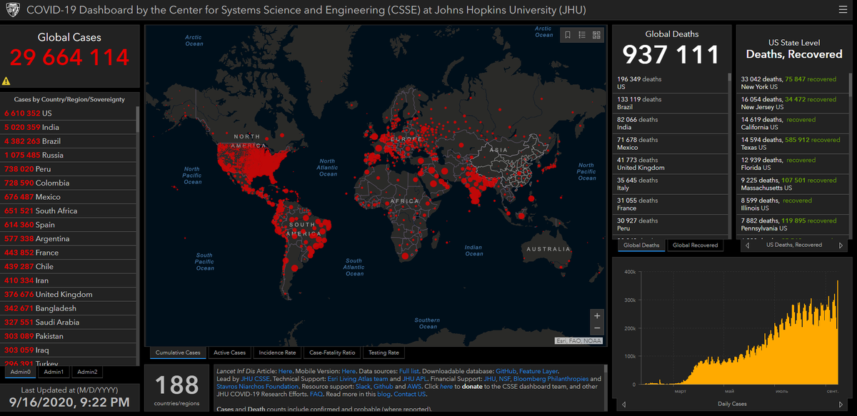
Task: Show the next chart after Daily Cases
Action: (x=841, y=405)
